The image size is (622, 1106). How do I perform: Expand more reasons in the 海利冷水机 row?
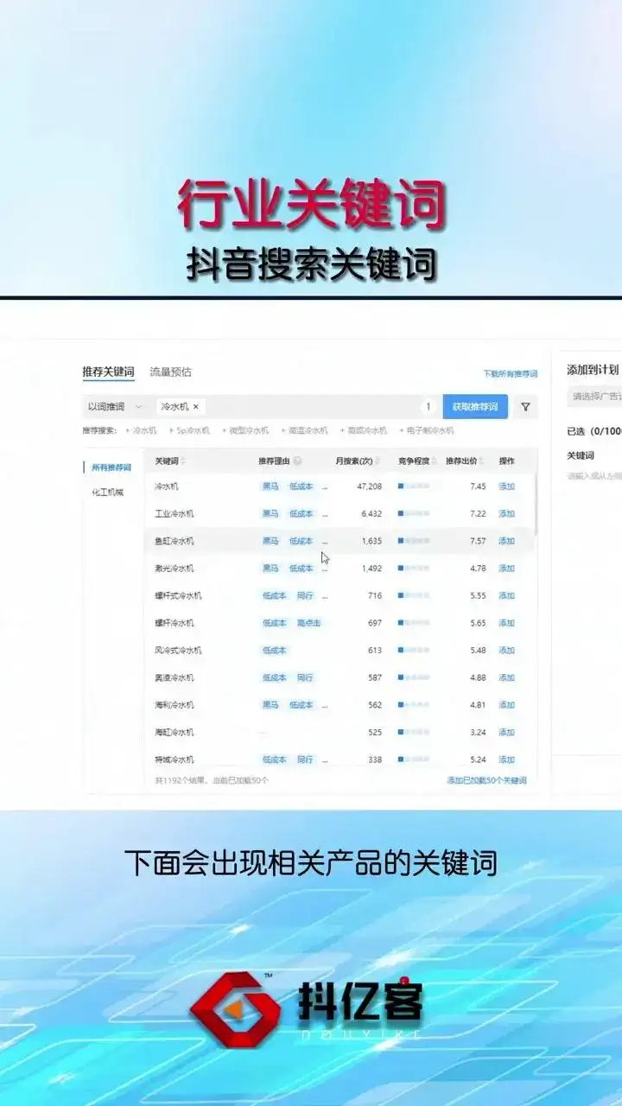pos(325,705)
